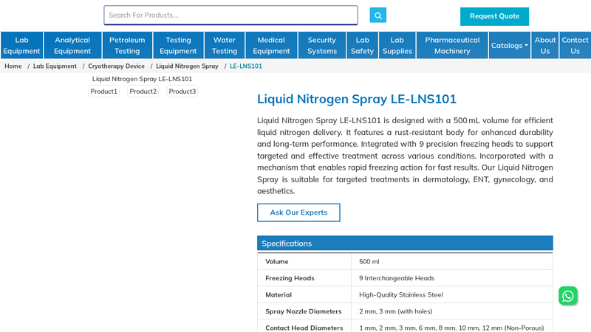
Task: Open Lab Supplies menu
Action: click(x=397, y=45)
